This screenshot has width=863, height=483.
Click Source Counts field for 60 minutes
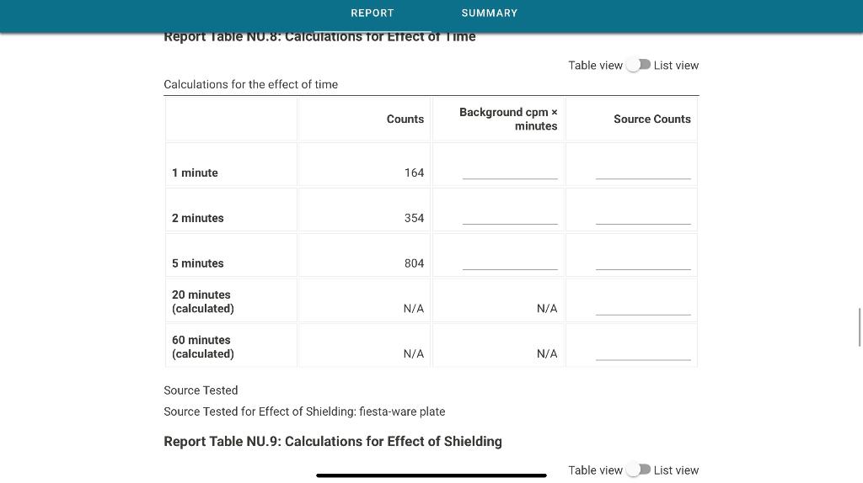click(643, 353)
